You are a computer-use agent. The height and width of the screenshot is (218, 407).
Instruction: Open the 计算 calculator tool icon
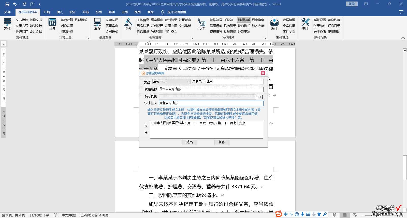pyautogui.click(x=52, y=24)
